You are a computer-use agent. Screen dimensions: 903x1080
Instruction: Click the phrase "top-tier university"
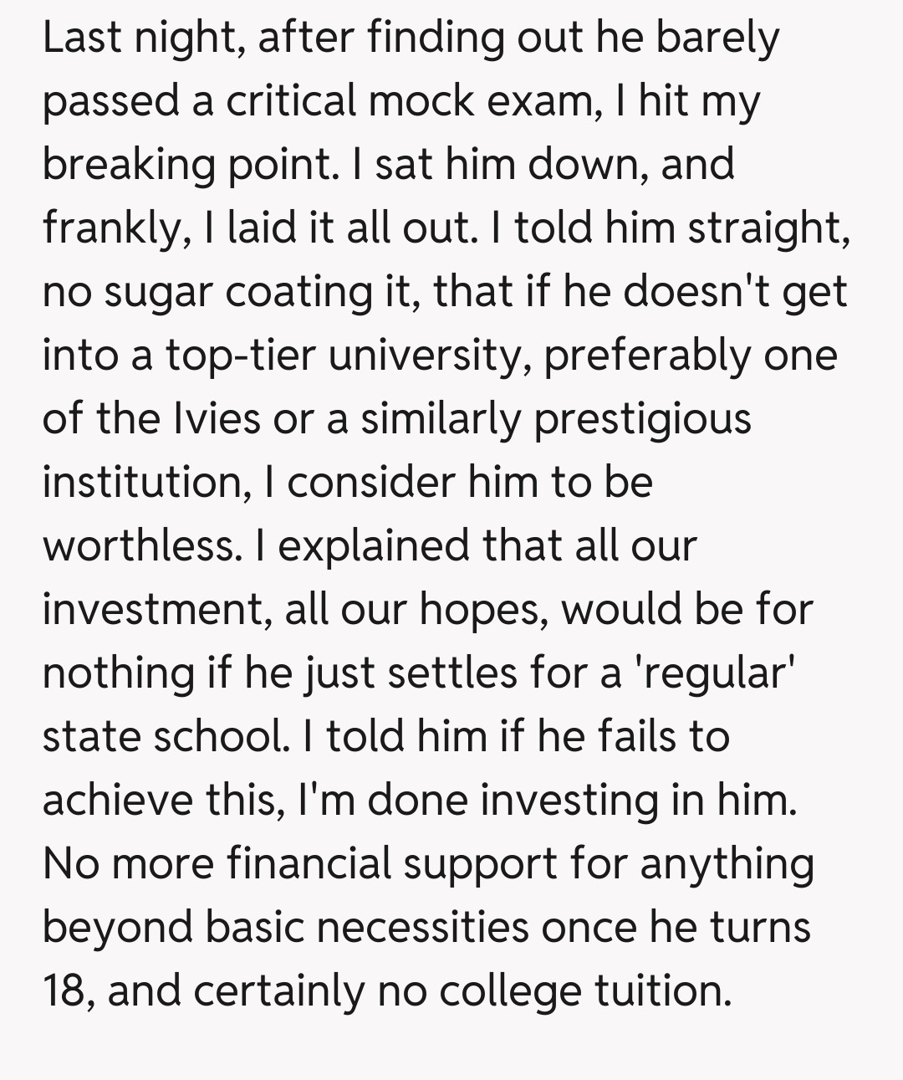[348, 356]
